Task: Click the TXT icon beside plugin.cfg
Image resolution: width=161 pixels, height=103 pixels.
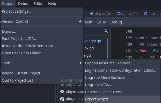Action: (x=62, y=99)
